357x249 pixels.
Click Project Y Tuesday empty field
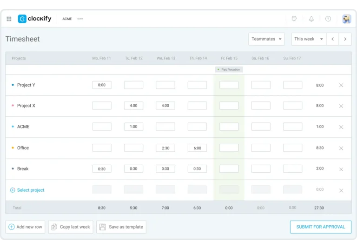click(x=133, y=85)
